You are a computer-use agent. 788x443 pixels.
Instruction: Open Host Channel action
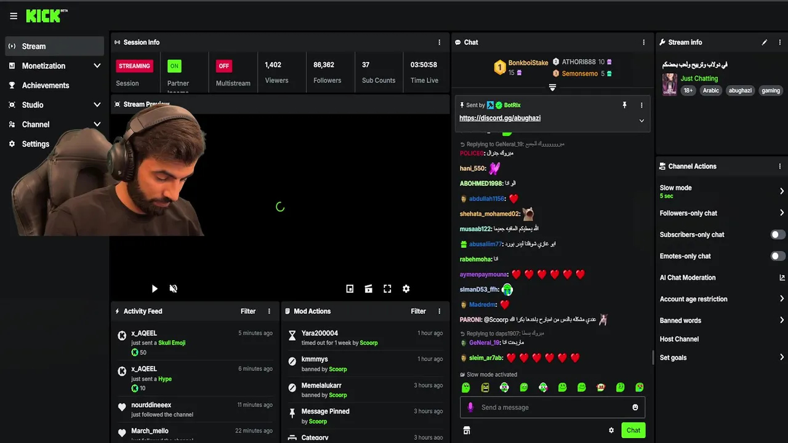click(x=679, y=339)
